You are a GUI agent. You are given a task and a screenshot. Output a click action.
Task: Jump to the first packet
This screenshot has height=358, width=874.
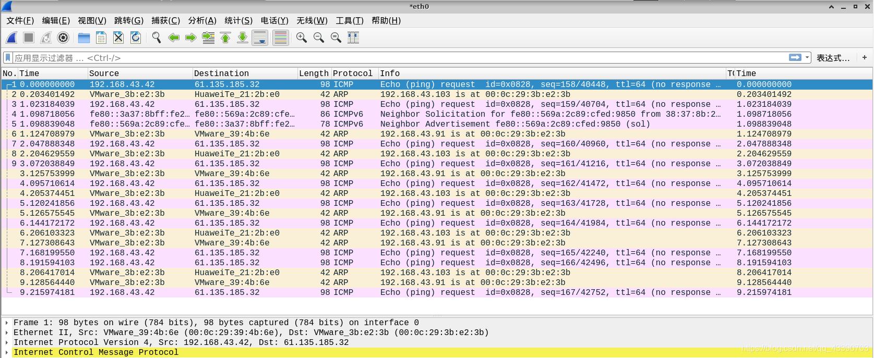[225, 38]
